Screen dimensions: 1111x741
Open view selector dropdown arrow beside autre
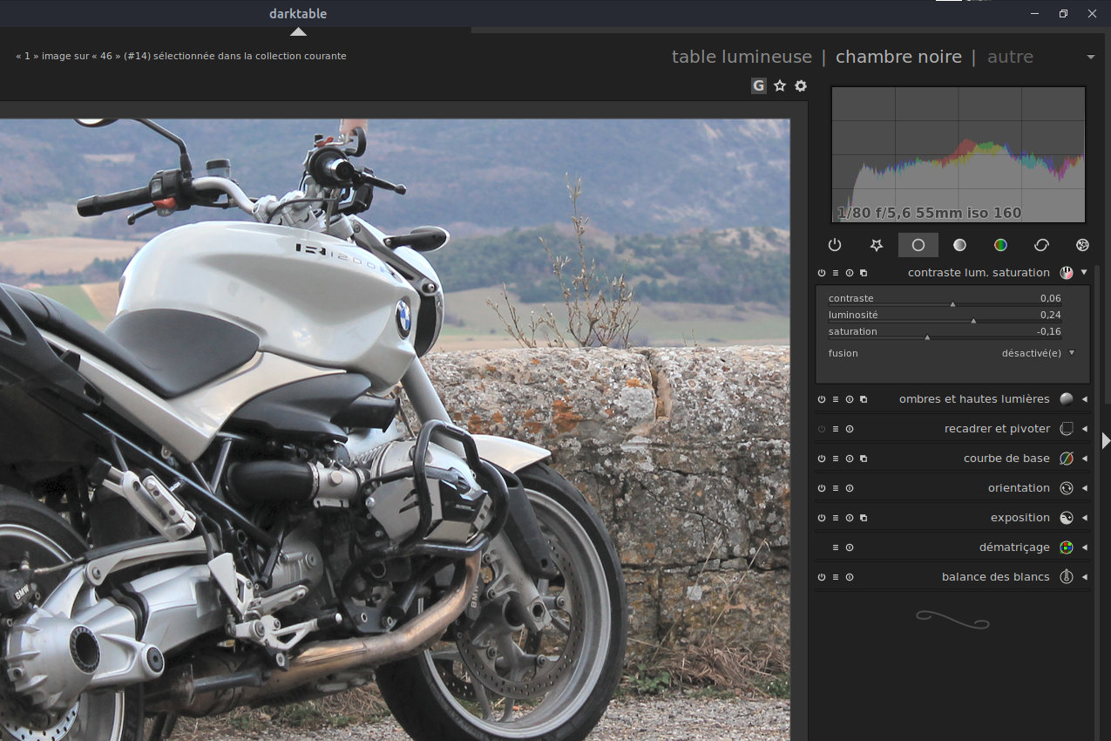point(1091,58)
